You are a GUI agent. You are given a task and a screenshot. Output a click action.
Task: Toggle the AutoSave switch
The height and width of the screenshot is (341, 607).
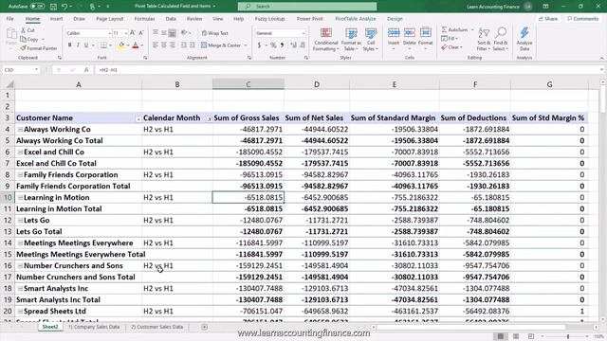pyautogui.click(x=37, y=7)
